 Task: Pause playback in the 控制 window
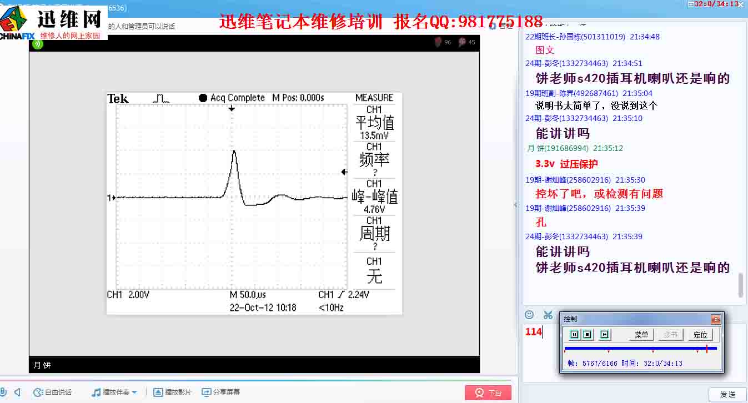pyautogui.click(x=574, y=334)
